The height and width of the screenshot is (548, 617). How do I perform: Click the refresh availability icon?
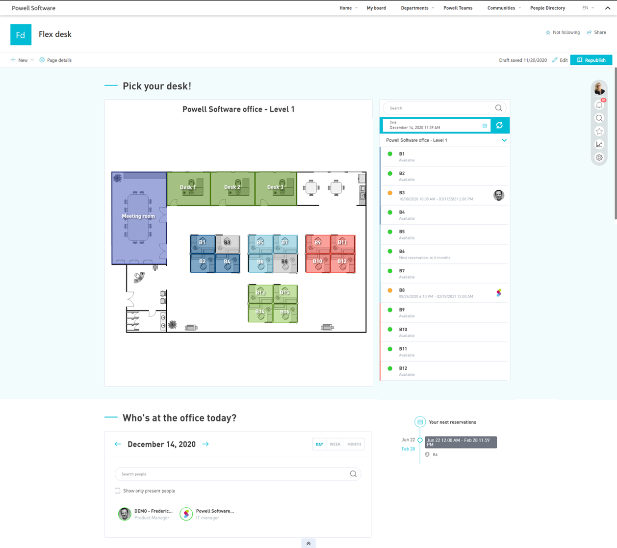(499, 126)
